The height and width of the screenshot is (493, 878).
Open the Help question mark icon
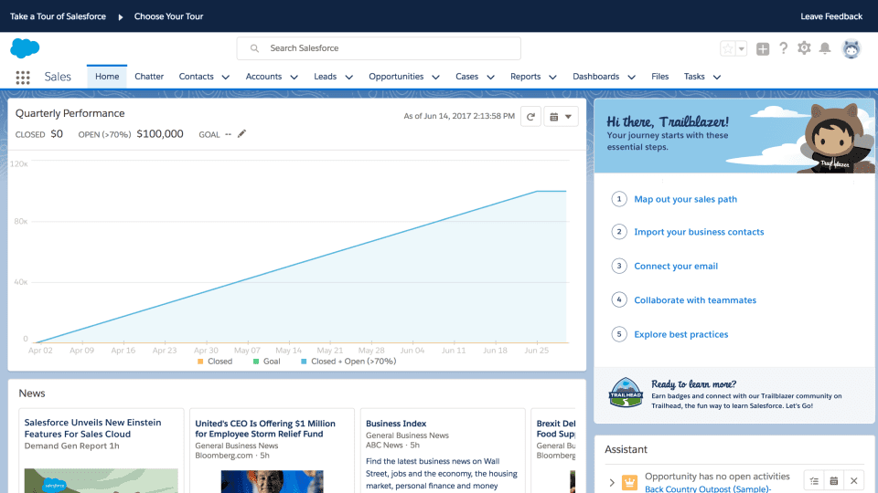[784, 48]
